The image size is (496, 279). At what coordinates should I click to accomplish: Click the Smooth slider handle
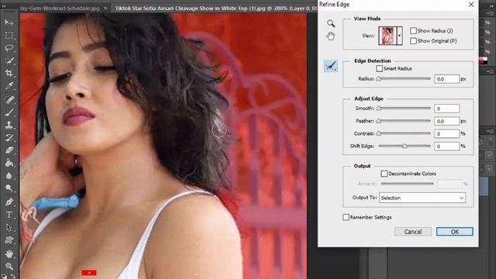(x=379, y=108)
